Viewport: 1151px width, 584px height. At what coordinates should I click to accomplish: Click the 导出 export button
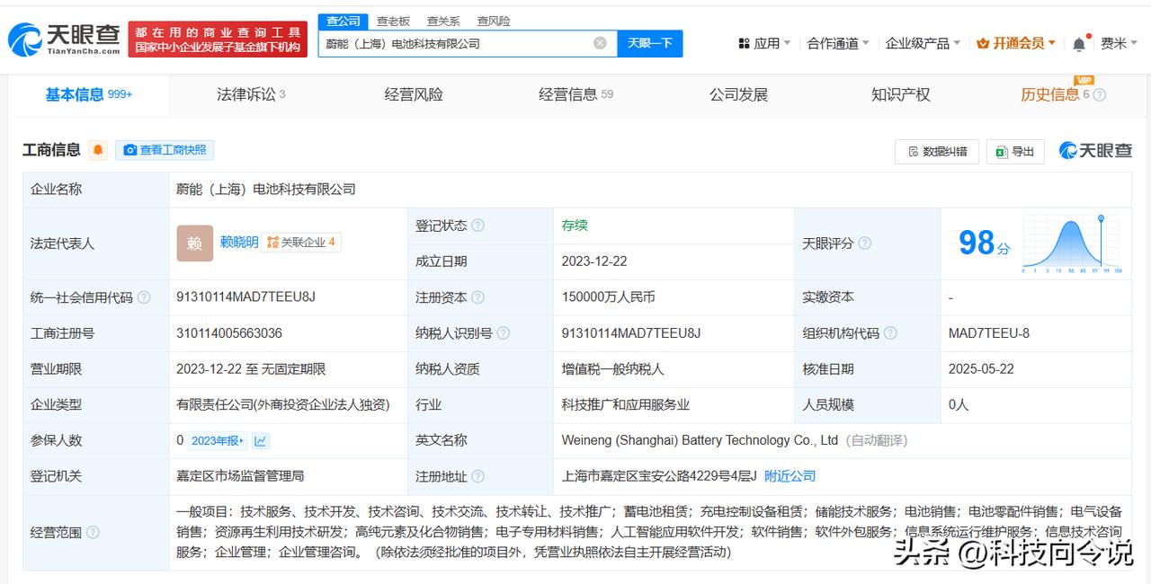[1015, 151]
